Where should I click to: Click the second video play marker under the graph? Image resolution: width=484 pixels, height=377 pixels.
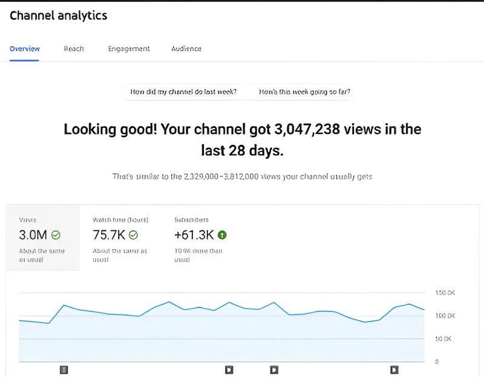click(229, 369)
